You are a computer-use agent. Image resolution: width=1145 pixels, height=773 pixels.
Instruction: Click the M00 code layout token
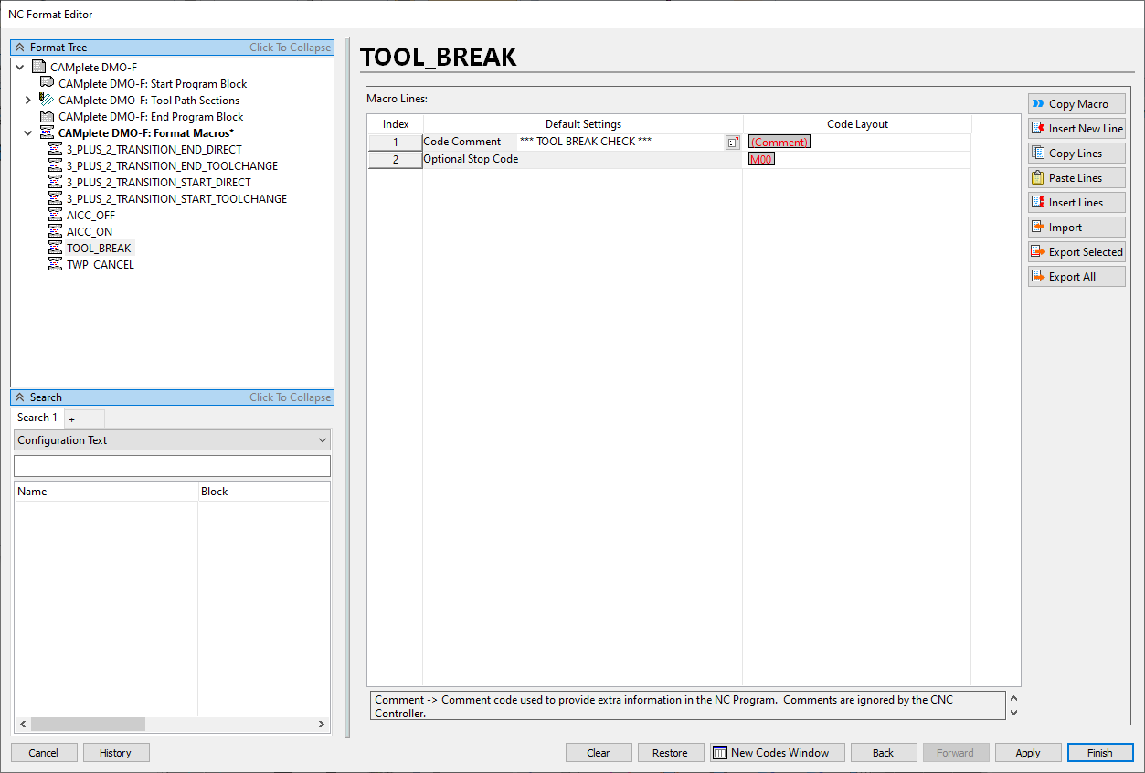tap(761, 159)
